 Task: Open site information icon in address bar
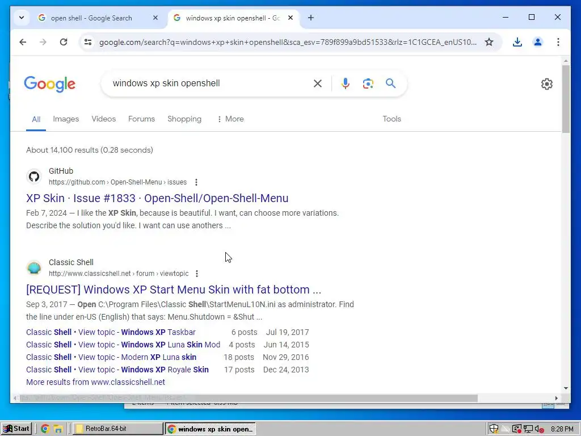(x=88, y=42)
